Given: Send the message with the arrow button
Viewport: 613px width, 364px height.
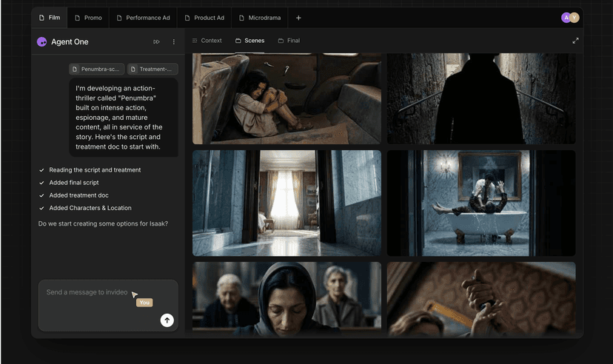Looking at the screenshot, I should (167, 320).
